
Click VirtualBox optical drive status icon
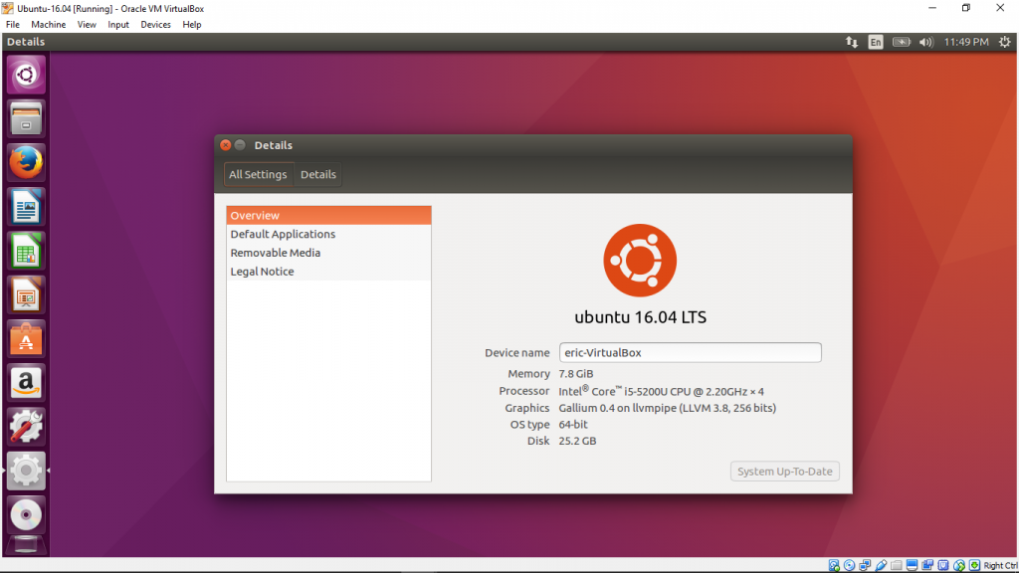pyautogui.click(x=850, y=565)
